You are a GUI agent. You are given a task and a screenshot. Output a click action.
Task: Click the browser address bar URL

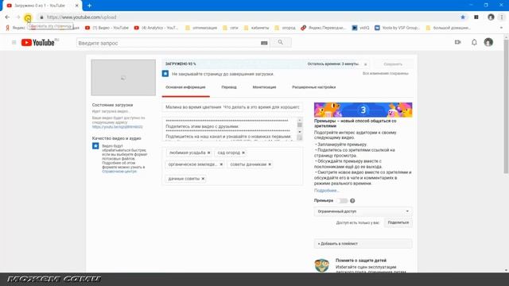coord(81,17)
